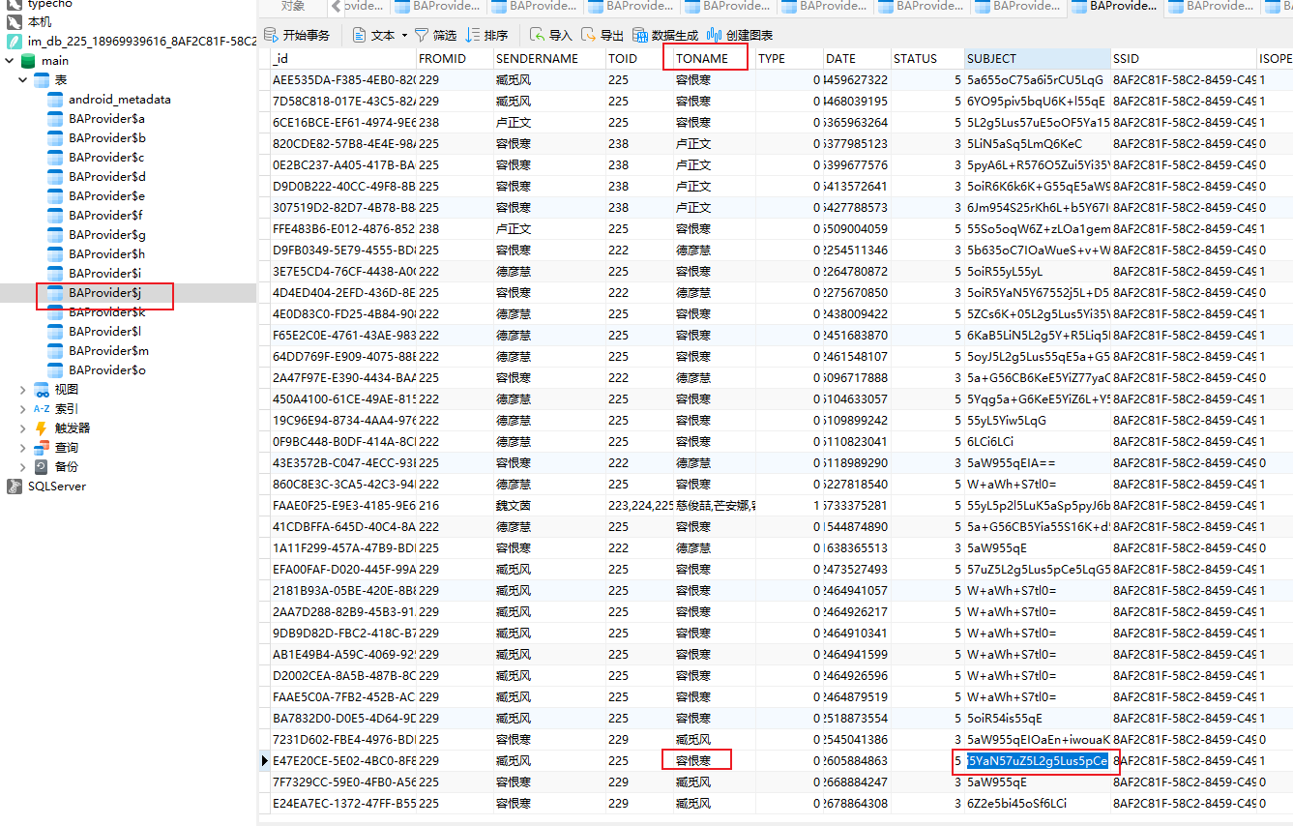Click the 导出 export icon

tap(588, 35)
